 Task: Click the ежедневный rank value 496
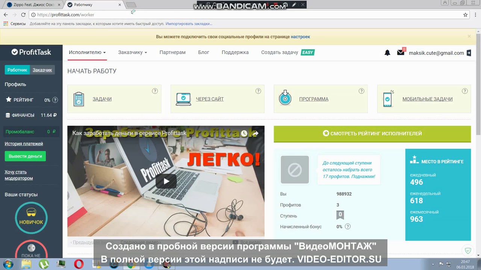(416, 182)
